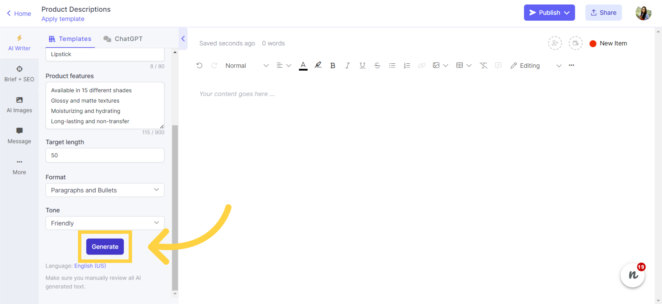
Task: Insert a hyperlink
Action: [x=422, y=65]
